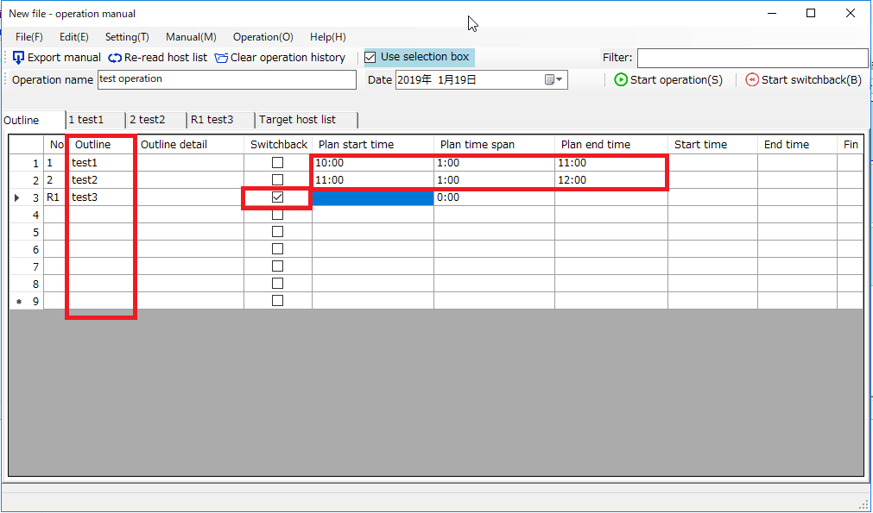Screen dimensions: 873x513
Task: Uncheck Switchback box for test3 row
Action: (277, 197)
